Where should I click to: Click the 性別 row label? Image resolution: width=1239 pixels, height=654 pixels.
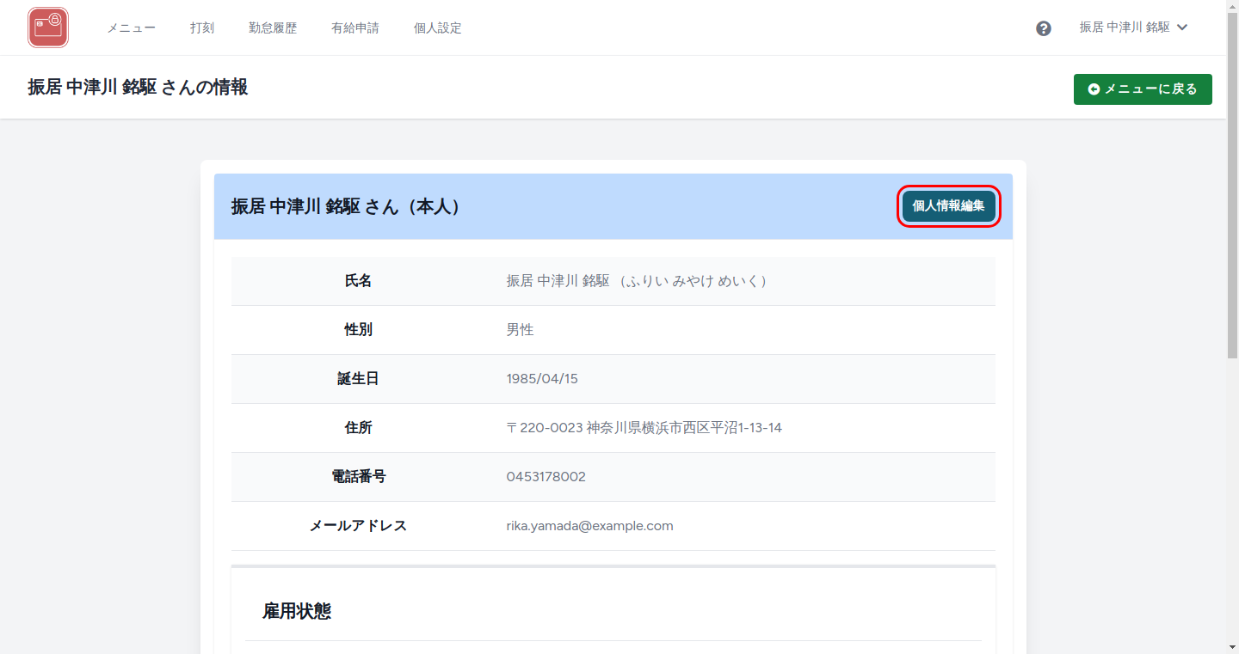click(x=359, y=330)
